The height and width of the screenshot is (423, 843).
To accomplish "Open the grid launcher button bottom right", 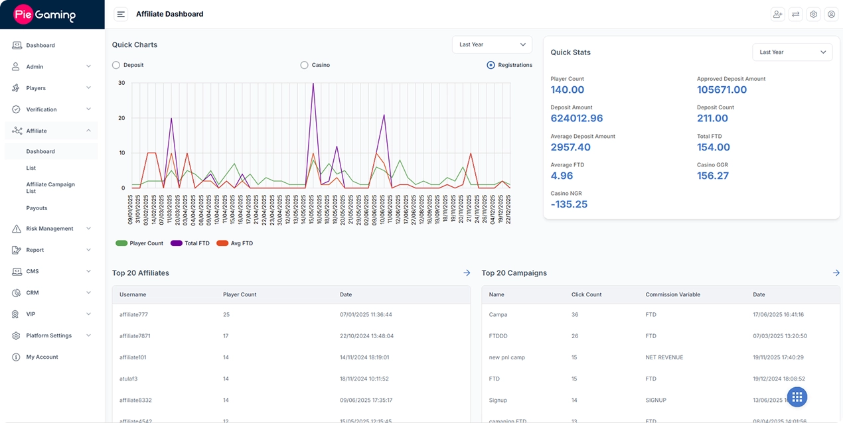I will 797,396.
